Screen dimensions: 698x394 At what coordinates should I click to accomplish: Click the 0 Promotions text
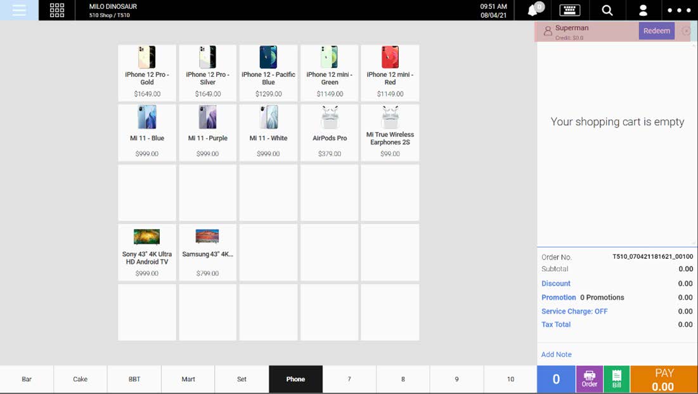(602, 298)
